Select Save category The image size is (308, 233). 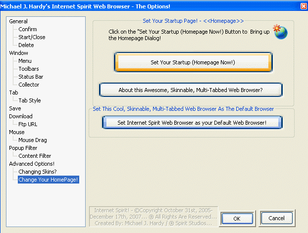pos(15,108)
